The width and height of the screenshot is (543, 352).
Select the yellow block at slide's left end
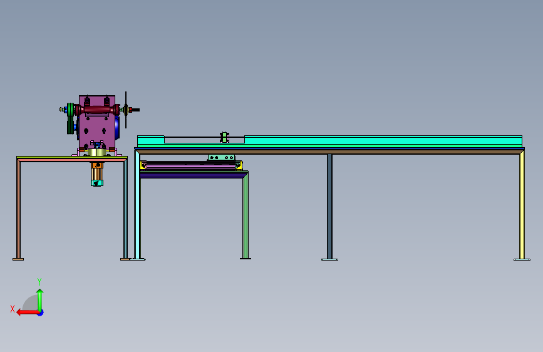point(143,165)
